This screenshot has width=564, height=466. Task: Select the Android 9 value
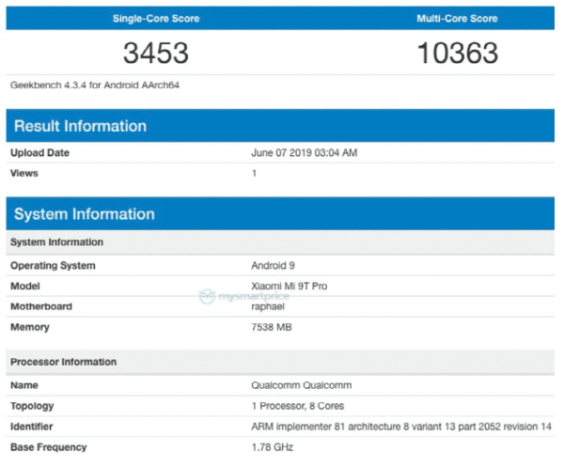click(273, 266)
